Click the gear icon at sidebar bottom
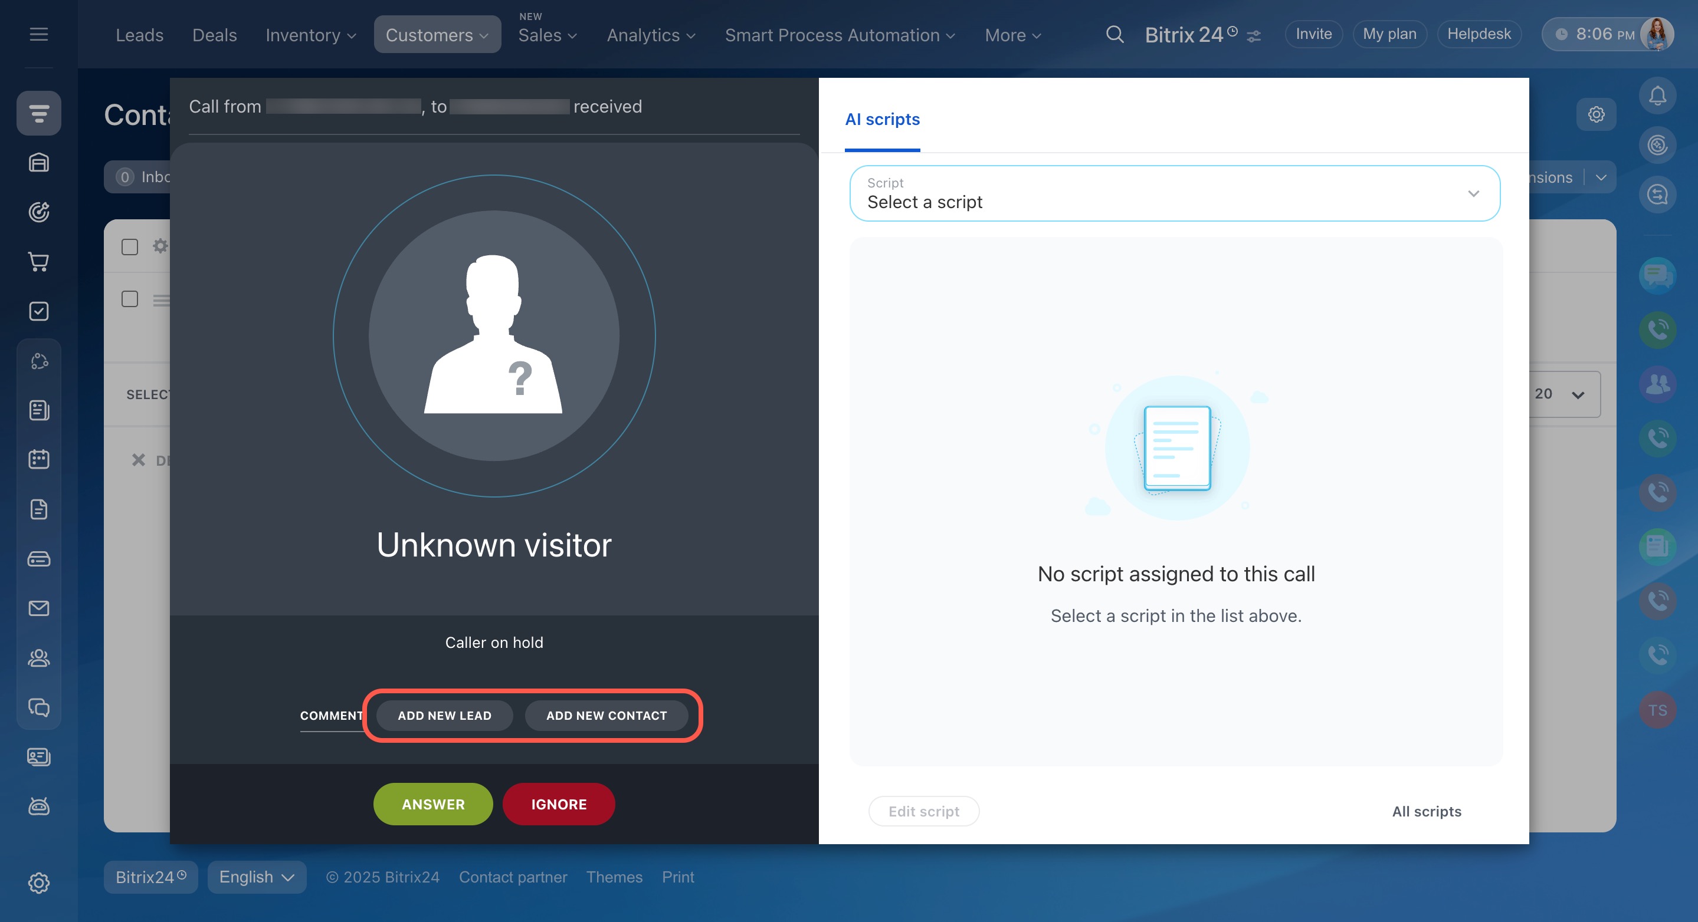1698x922 pixels. click(39, 883)
